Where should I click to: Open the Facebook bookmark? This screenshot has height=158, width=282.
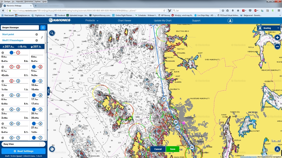(60, 15)
